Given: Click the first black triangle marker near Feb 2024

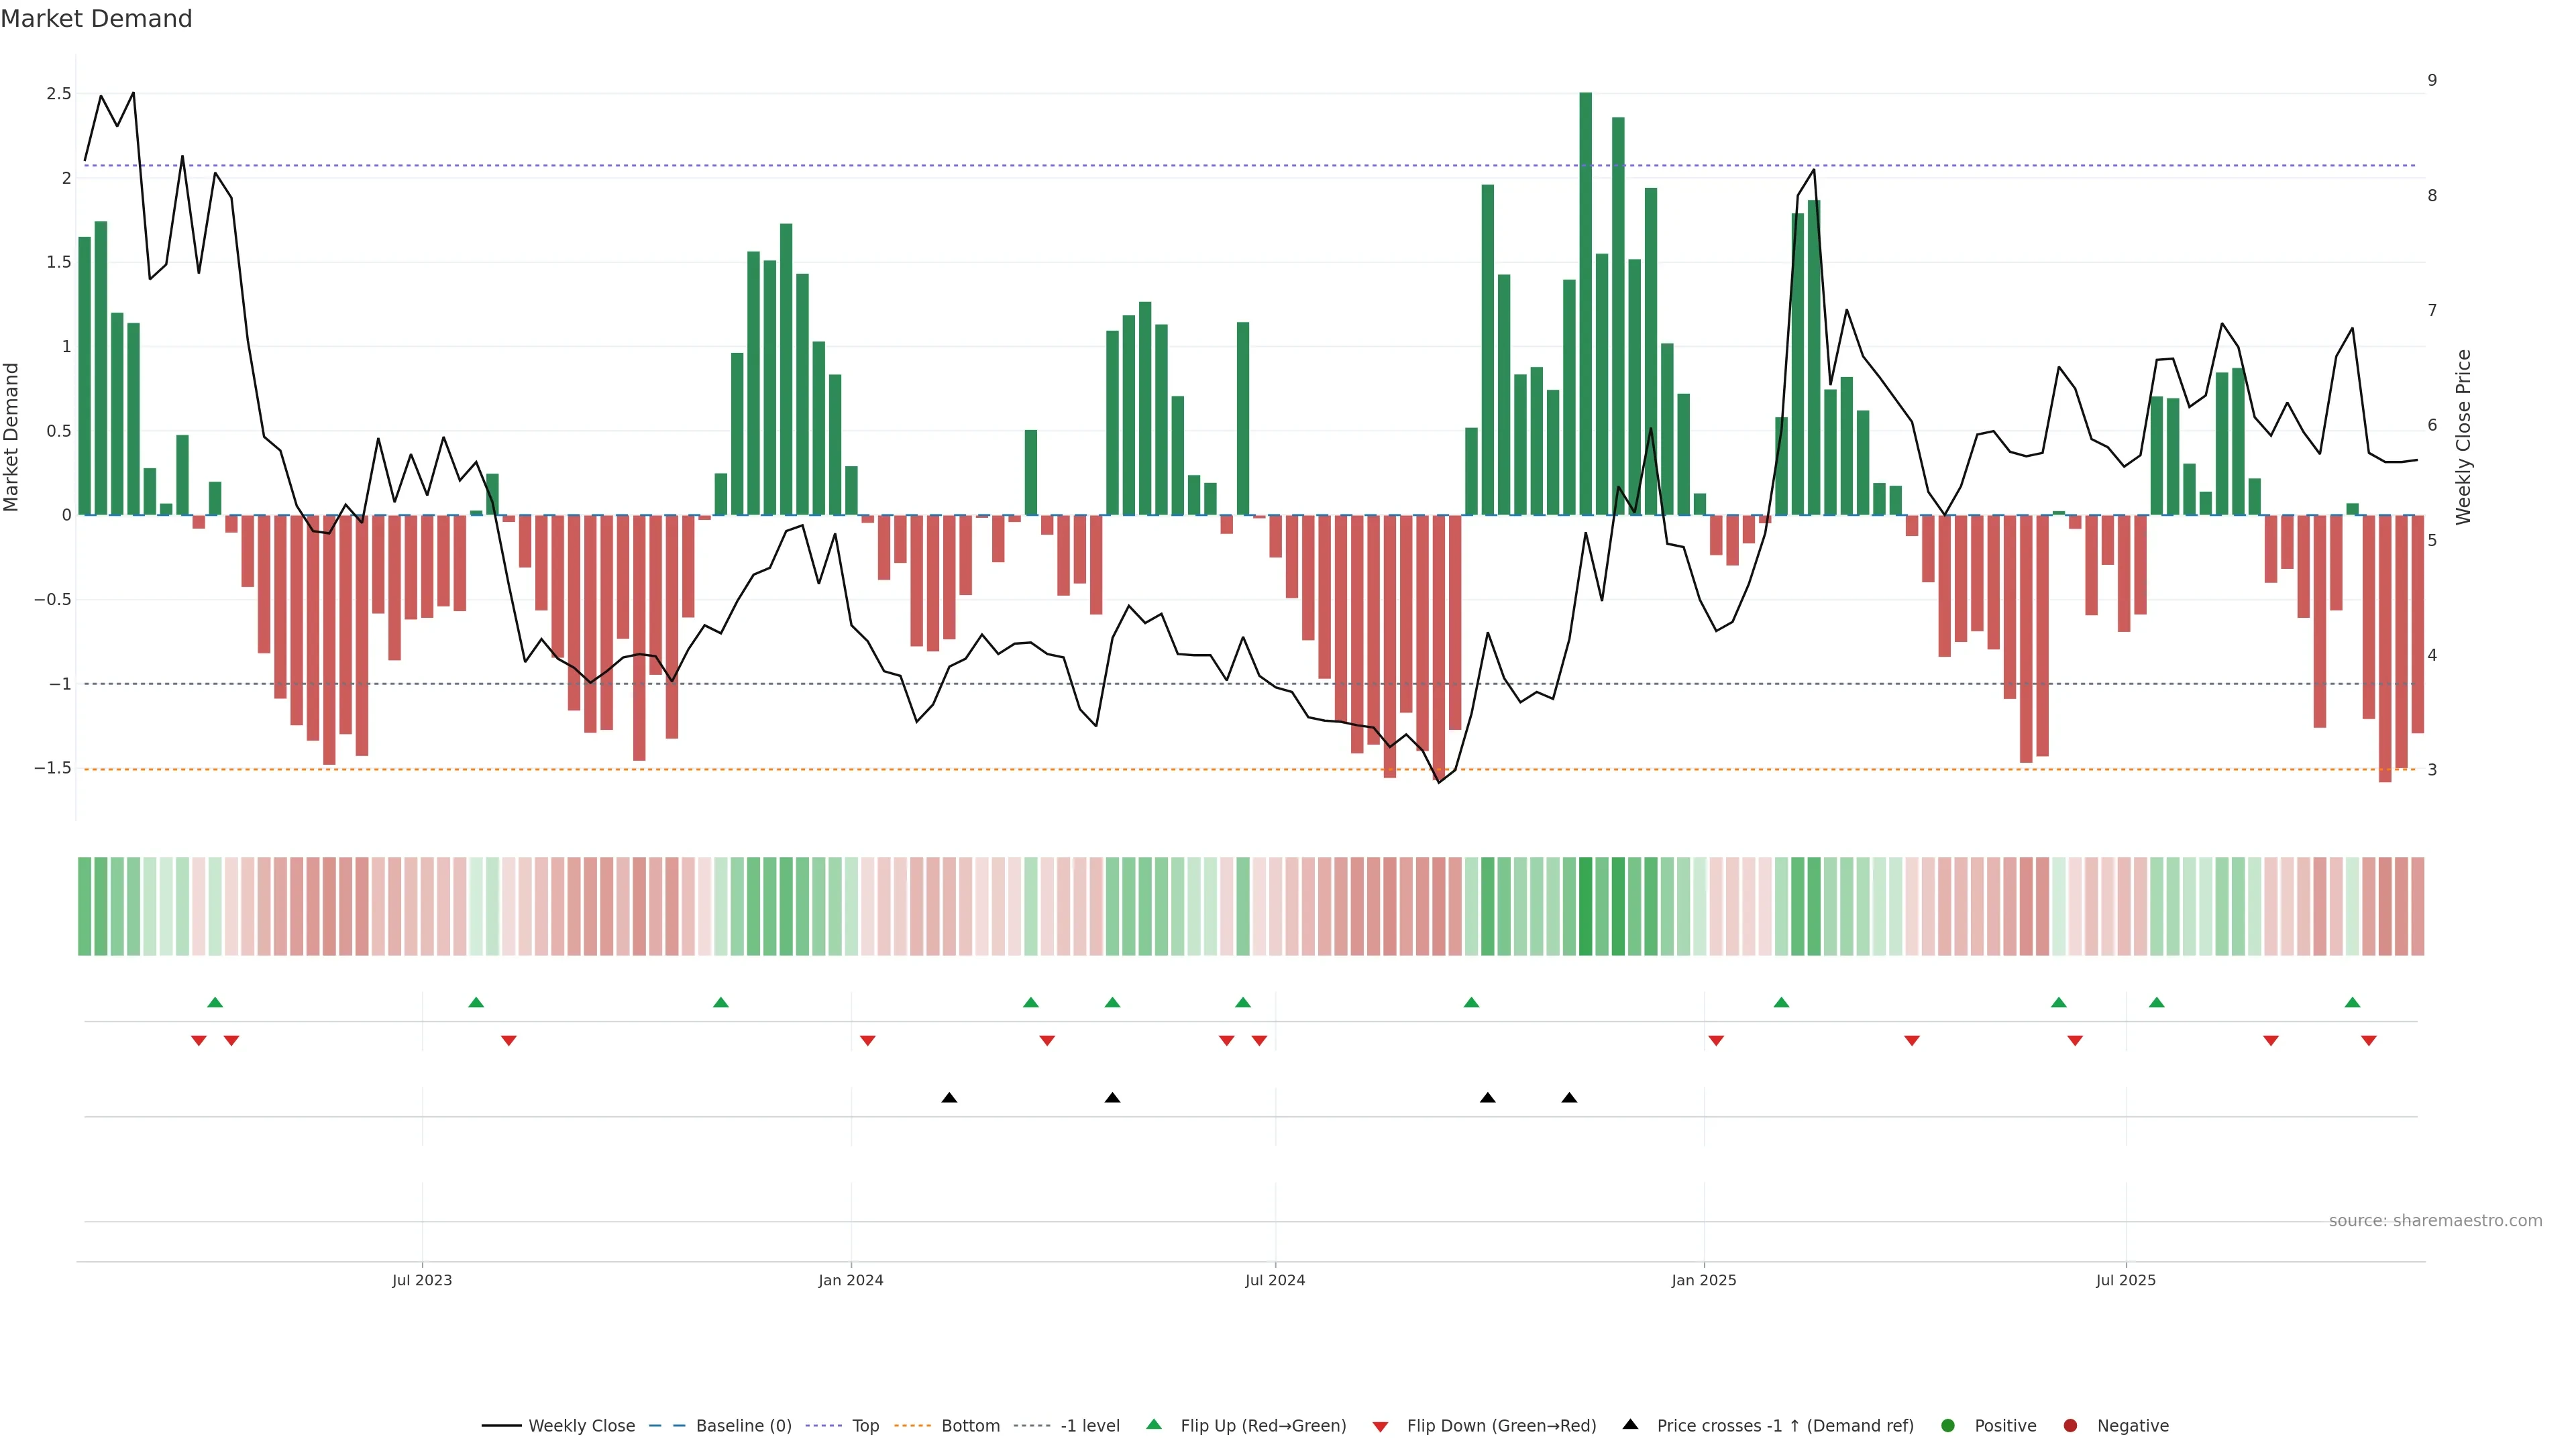Looking at the screenshot, I should tap(949, 1098).
